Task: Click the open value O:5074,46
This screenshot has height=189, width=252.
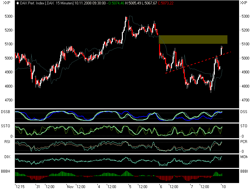Action: click(x=116, y=3)
